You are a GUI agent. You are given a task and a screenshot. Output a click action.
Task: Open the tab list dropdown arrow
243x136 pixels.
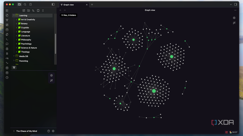[x=231, y=4]
